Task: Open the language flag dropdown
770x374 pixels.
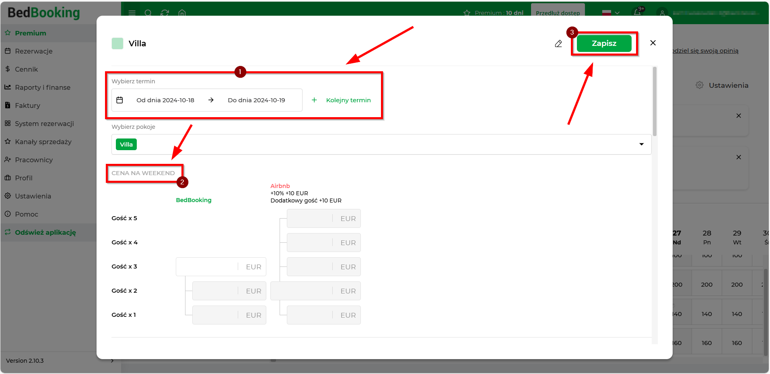Action: tap(611, 13)
